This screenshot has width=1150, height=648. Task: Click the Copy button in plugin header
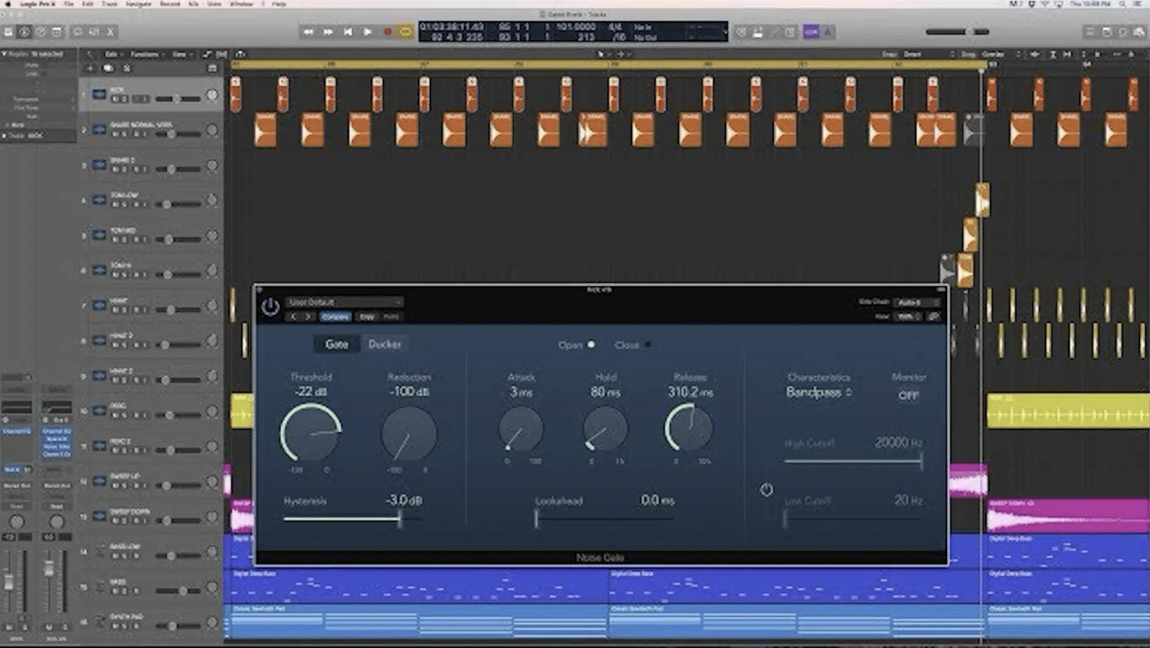(x=367, y=316)
